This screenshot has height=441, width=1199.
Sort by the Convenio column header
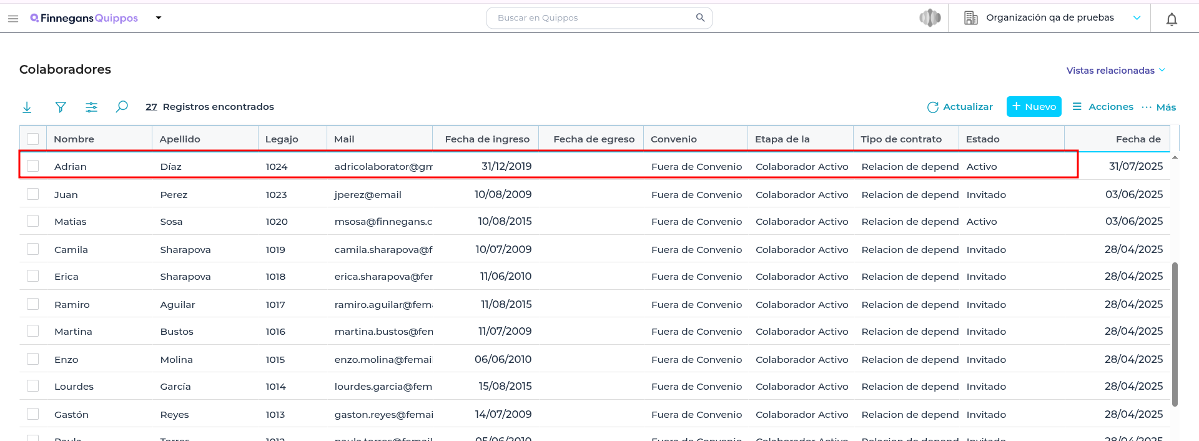tap(696, 139)
